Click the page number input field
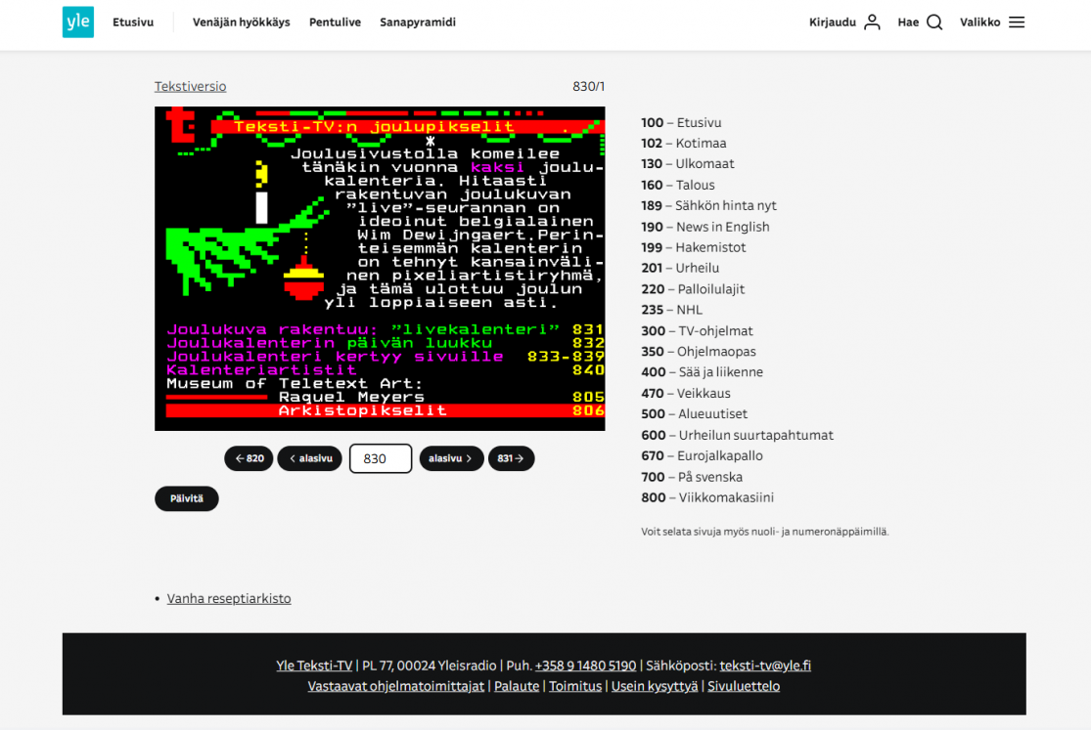 [381, 458]
